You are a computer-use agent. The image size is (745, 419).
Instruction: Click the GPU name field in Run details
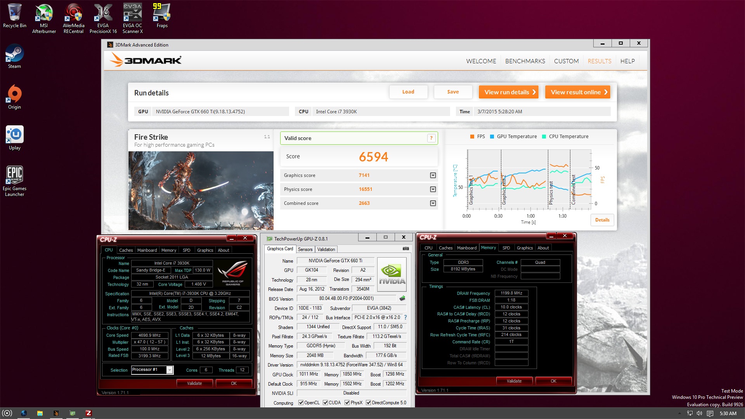point(220,112)
